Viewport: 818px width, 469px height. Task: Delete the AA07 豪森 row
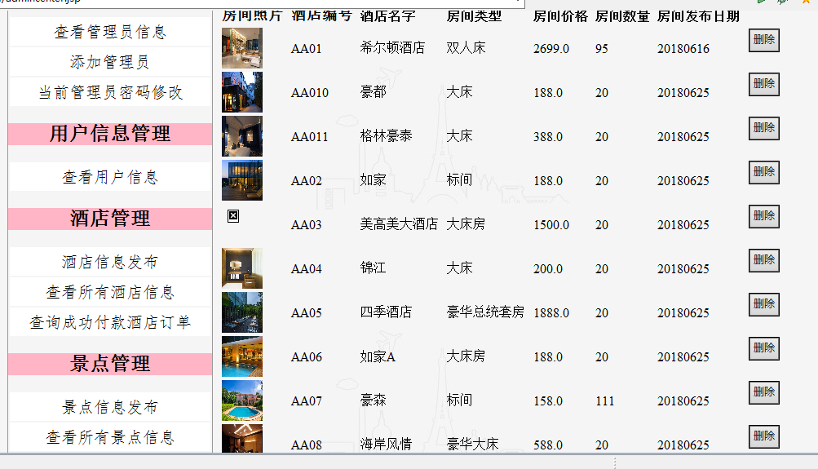pos(764,393)
